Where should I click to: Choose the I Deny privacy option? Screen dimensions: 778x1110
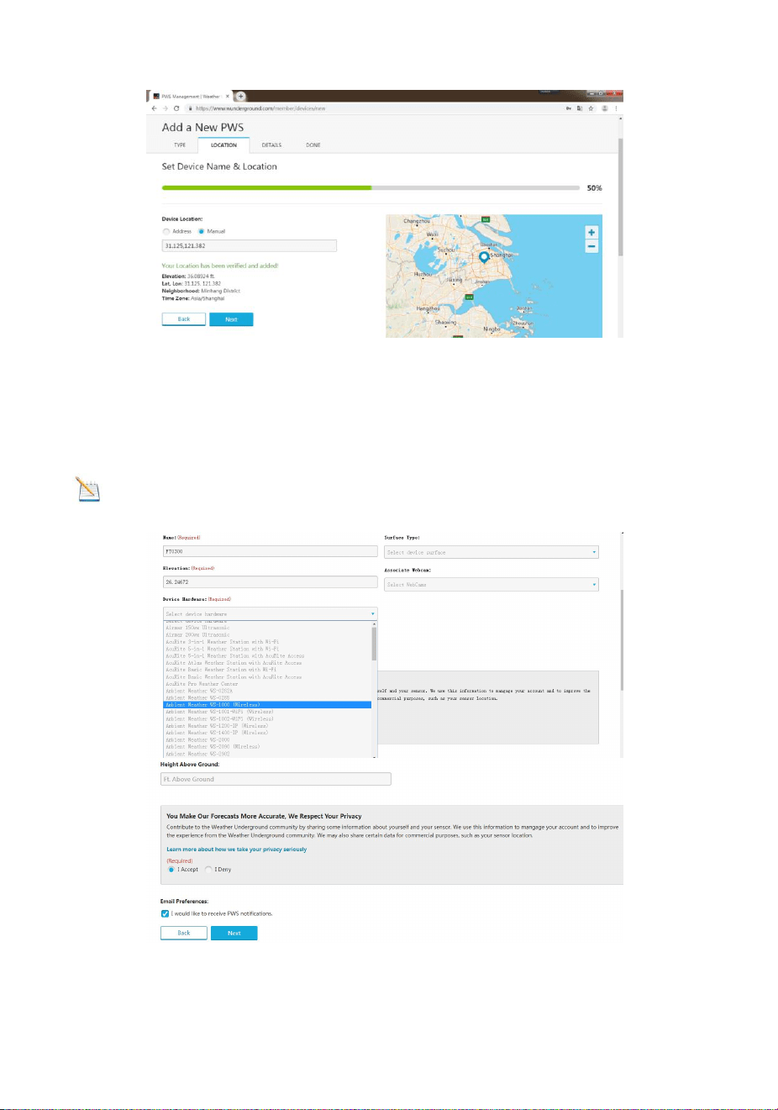pos(208,870)
